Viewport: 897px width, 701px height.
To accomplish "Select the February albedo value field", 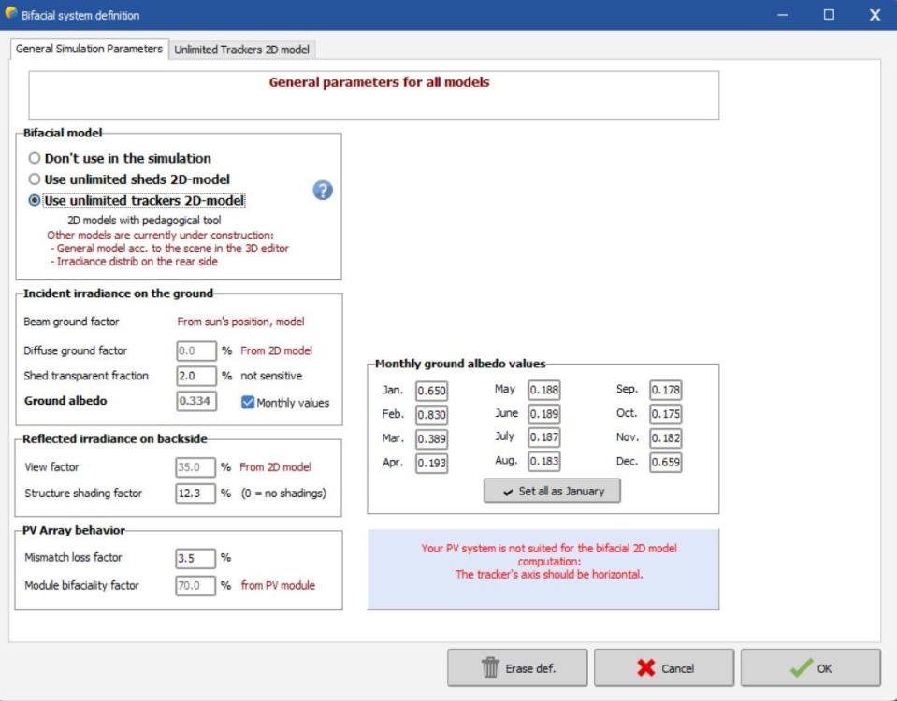I will click(432, 414).
